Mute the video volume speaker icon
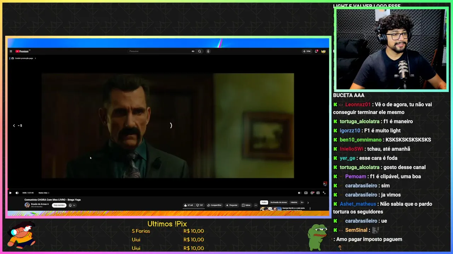The width and height of the screenshot is (453, 254). [x=17, y=193]
